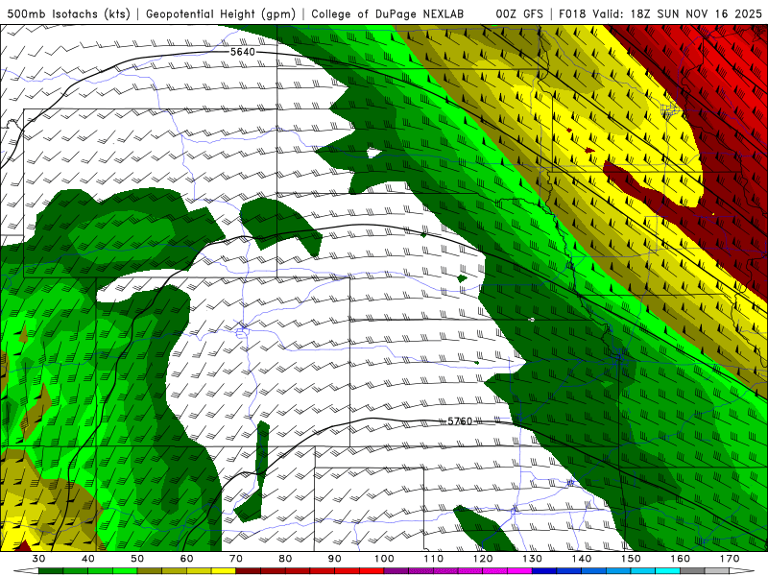Click the '00Z GFS' model run text
768x576 pixels.
(x=519, y=13)
